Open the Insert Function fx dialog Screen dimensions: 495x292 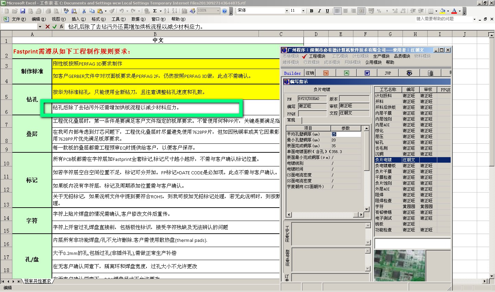point(62,26)
